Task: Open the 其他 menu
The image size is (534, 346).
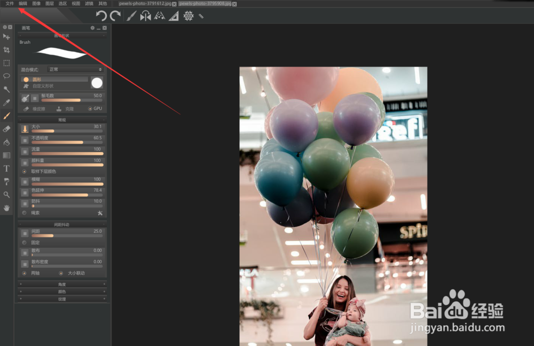Action: [103, 3]
